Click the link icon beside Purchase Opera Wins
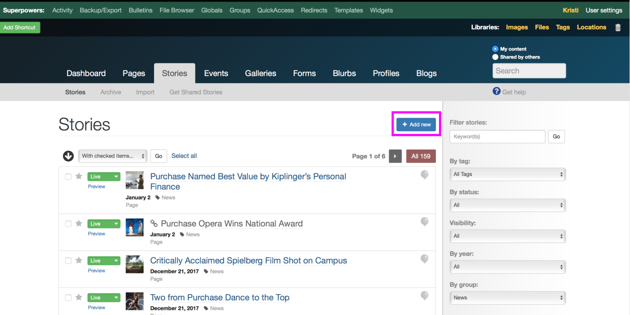The image size is (630, 315). [154, 223]
